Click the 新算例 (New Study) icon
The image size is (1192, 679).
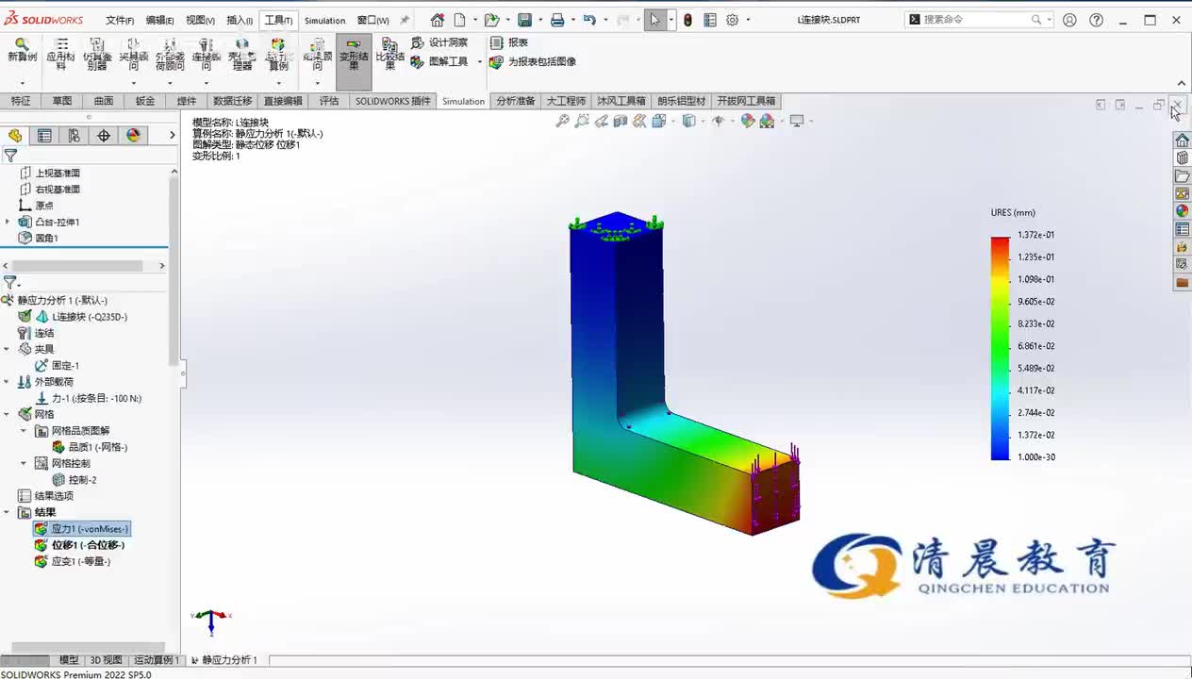[22, 51]
